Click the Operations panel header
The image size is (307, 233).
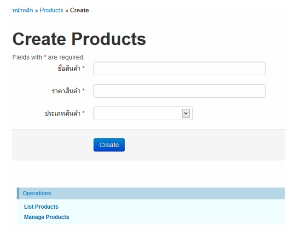pos(151,194)
